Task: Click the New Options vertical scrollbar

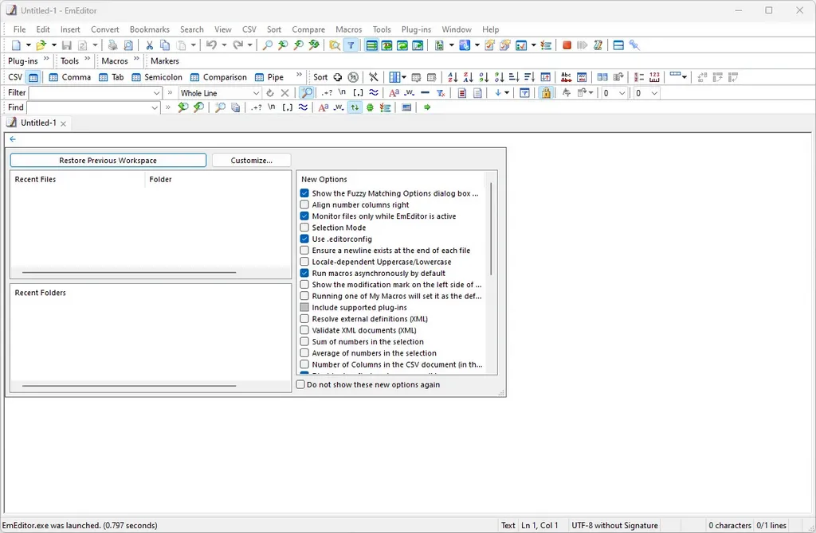Action: point(491,228)
